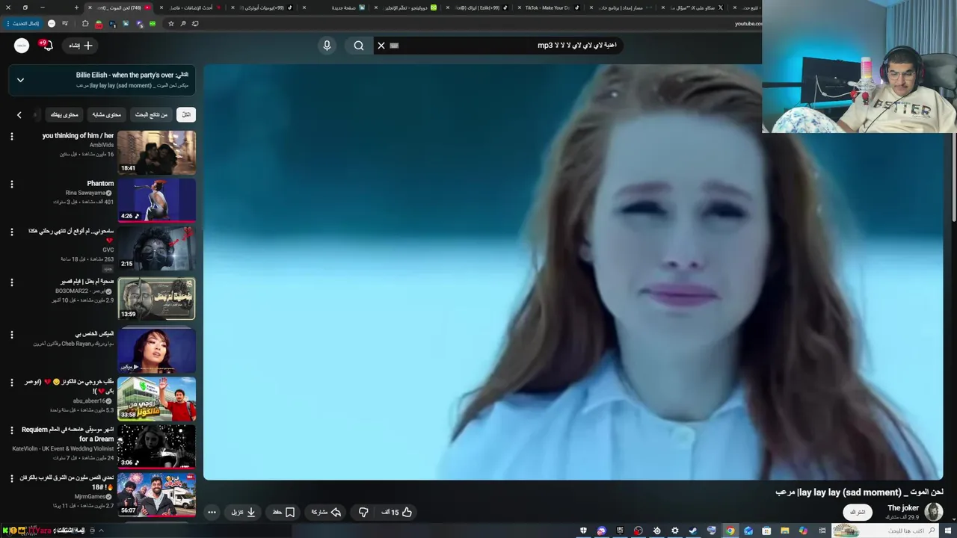This screenshot has width=957, height=538.
Task: Select the 'محتوى يهمك' filter chip
Action: click(64, 114)
